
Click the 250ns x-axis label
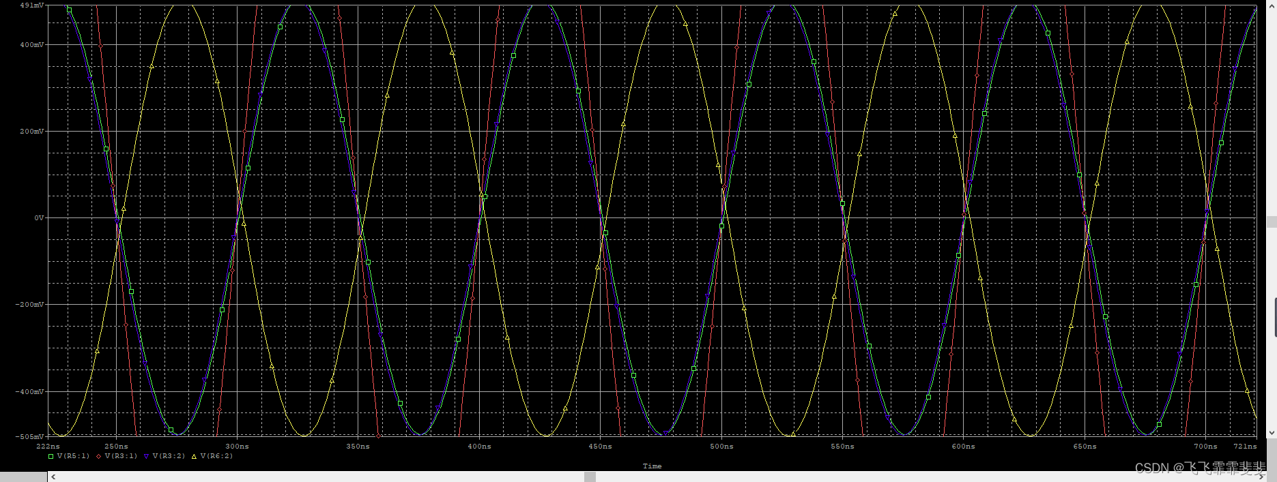(116, 447)
